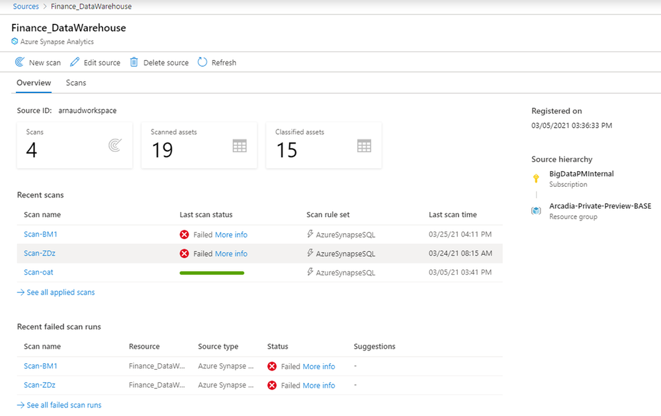
Task: Open See all applied scans
Action: pyautogui.click(x=60, y=292)
